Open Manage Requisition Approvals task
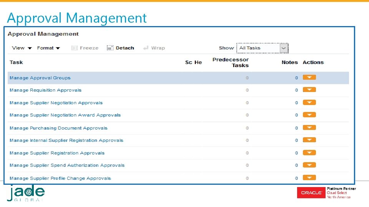369x207 pixels. 45,90
